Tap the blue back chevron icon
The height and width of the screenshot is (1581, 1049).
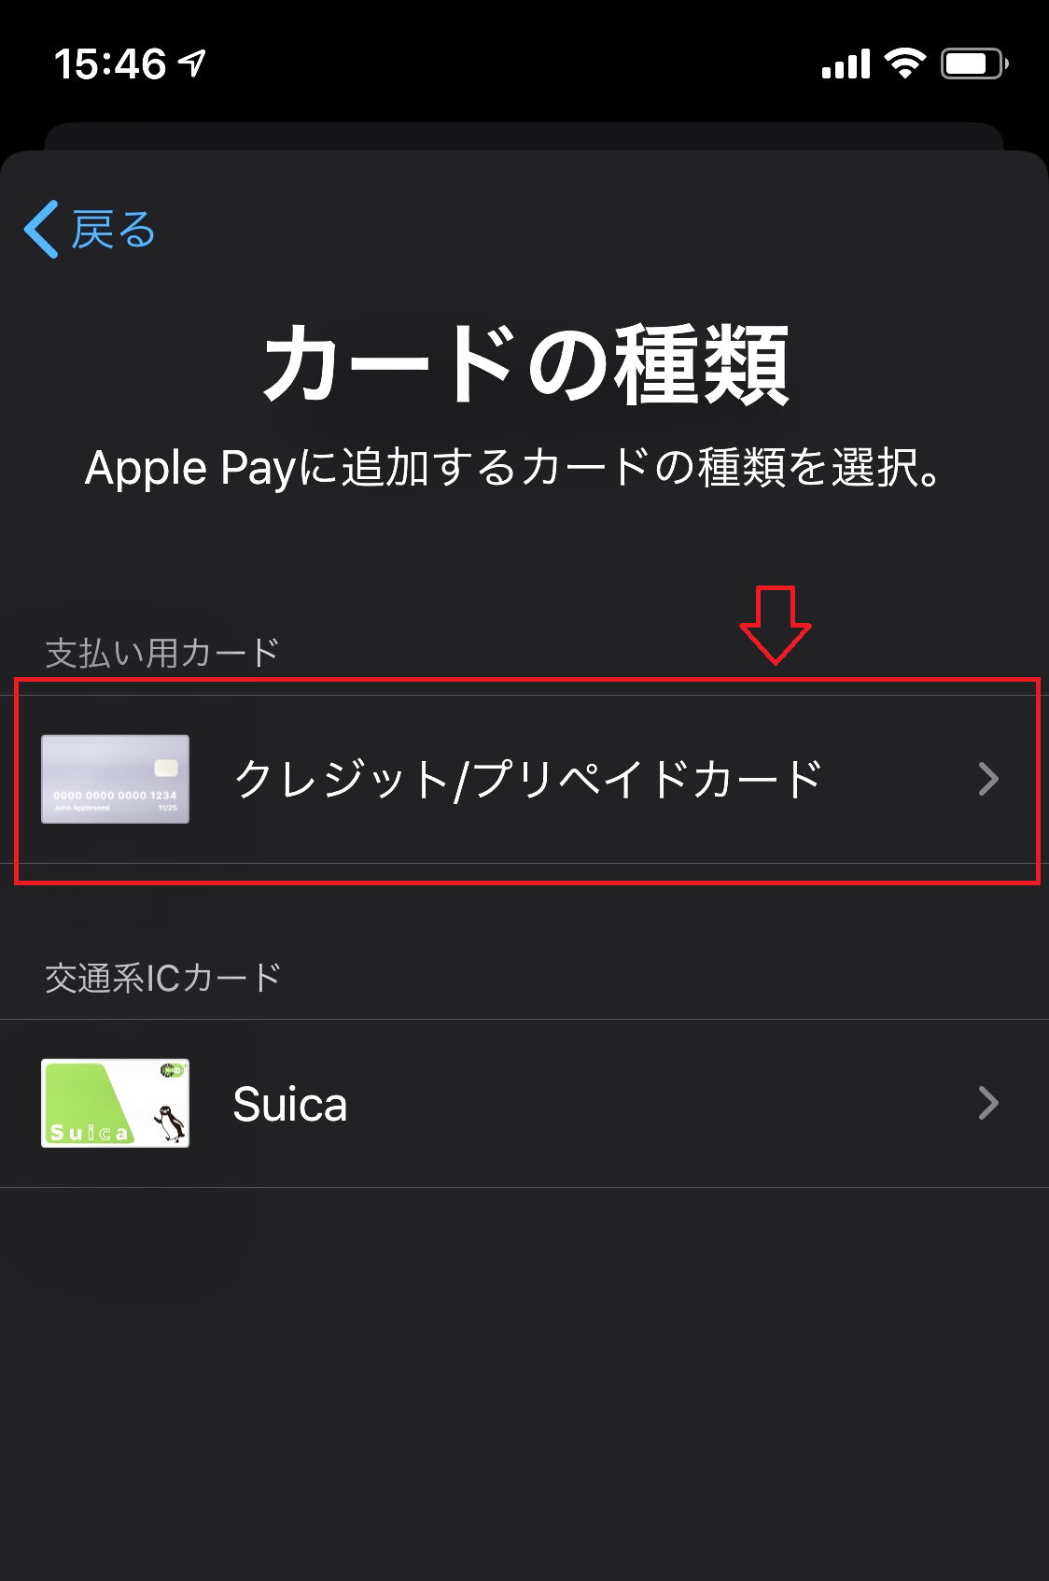(x=42, y=229)
